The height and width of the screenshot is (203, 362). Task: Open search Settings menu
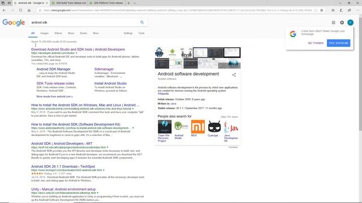[x=128, y=33]
